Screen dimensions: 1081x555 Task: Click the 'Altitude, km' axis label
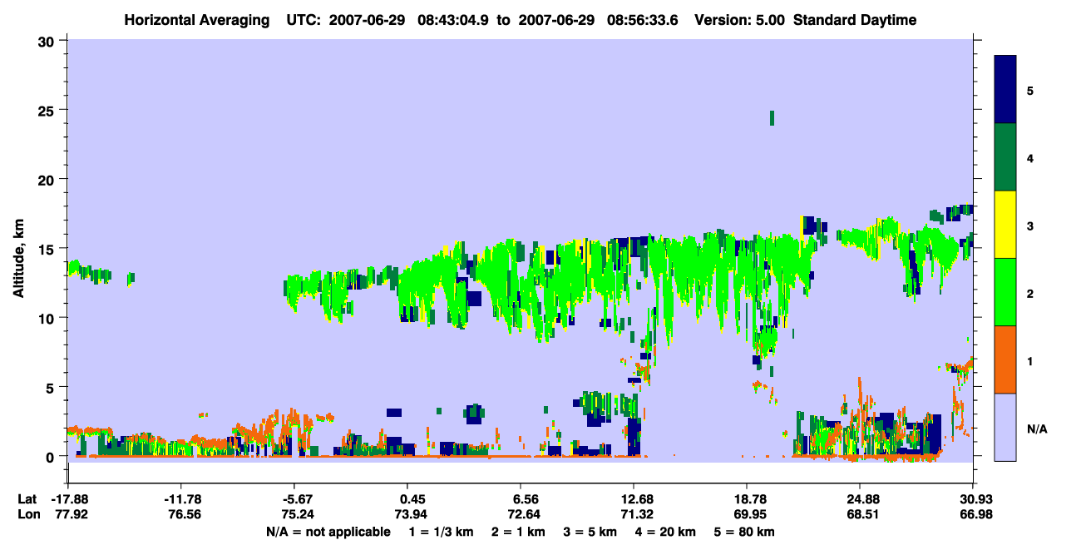point(19,257)
